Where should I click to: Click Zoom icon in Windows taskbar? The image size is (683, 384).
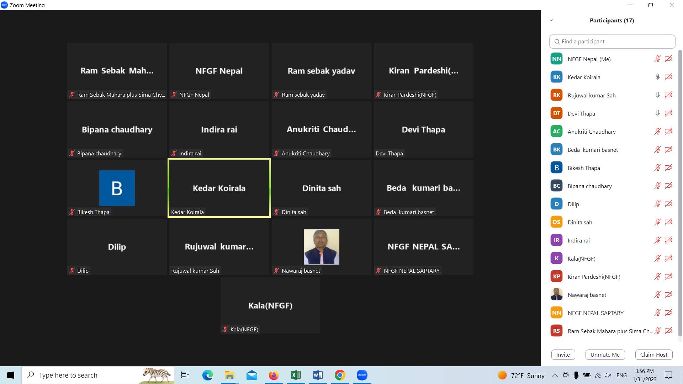click(x=362, y=375)
